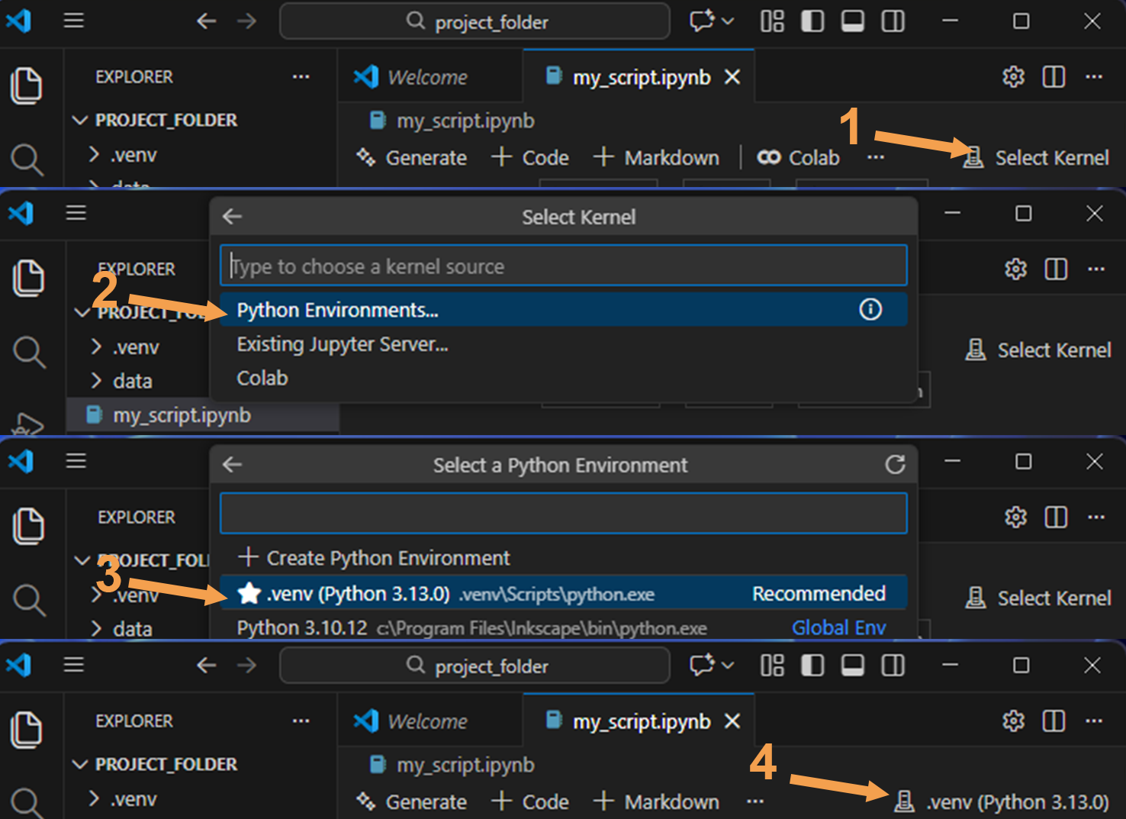Click the Generate sparkle icon

pos(366,157)
